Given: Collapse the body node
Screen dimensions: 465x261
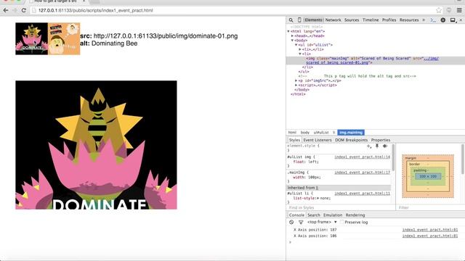Looking at the screenshot, I should coord(292,41).
